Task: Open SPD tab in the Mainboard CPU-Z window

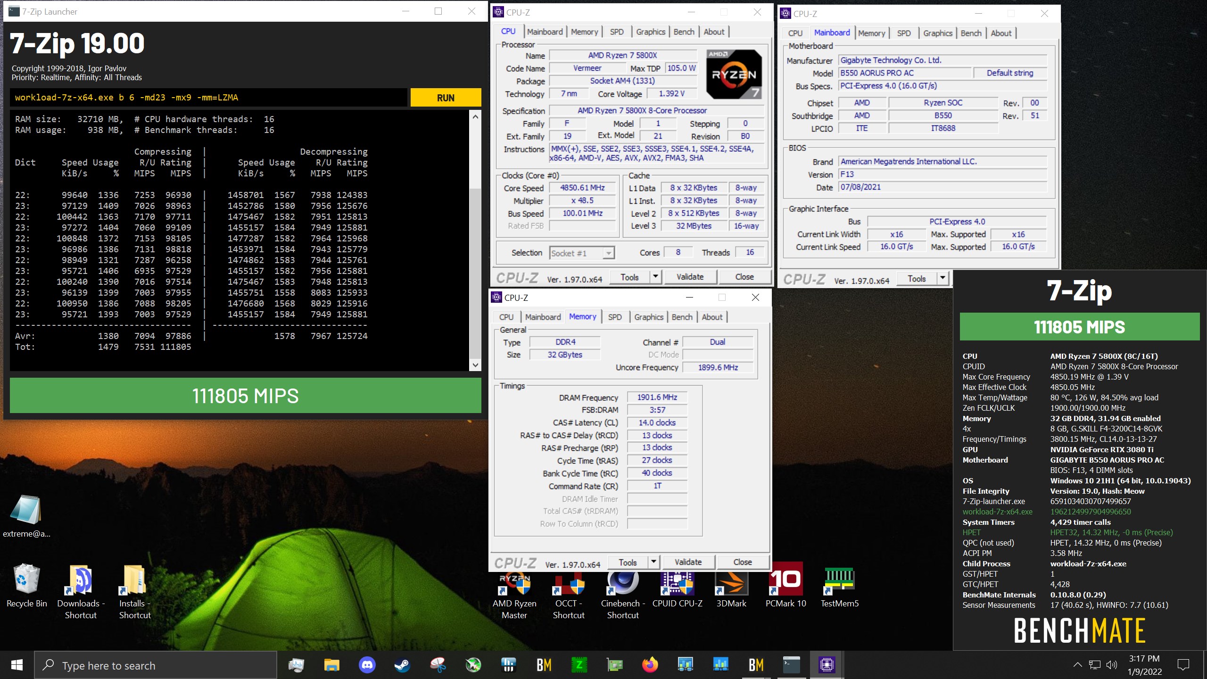Action: [x=904, y=33]
